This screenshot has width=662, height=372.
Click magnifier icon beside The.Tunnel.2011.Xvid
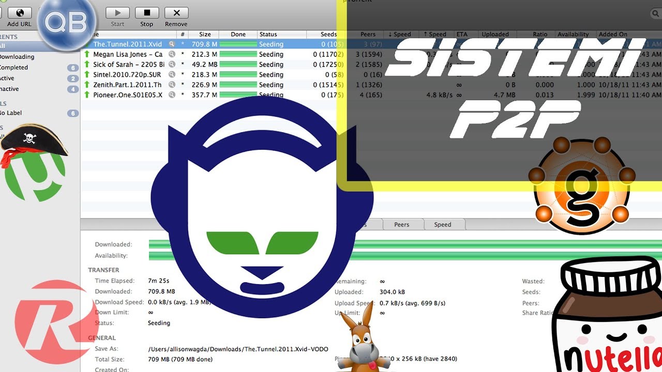pos(172,44)
